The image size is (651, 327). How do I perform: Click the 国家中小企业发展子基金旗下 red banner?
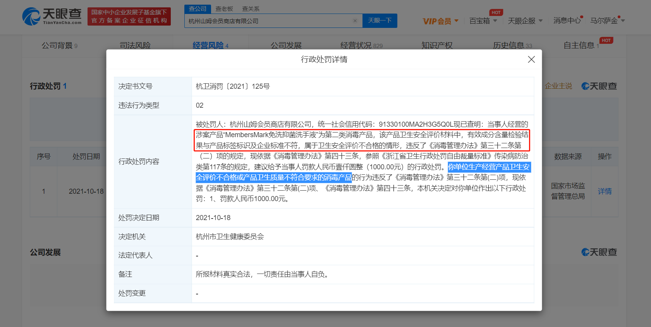tap(129, 16)
